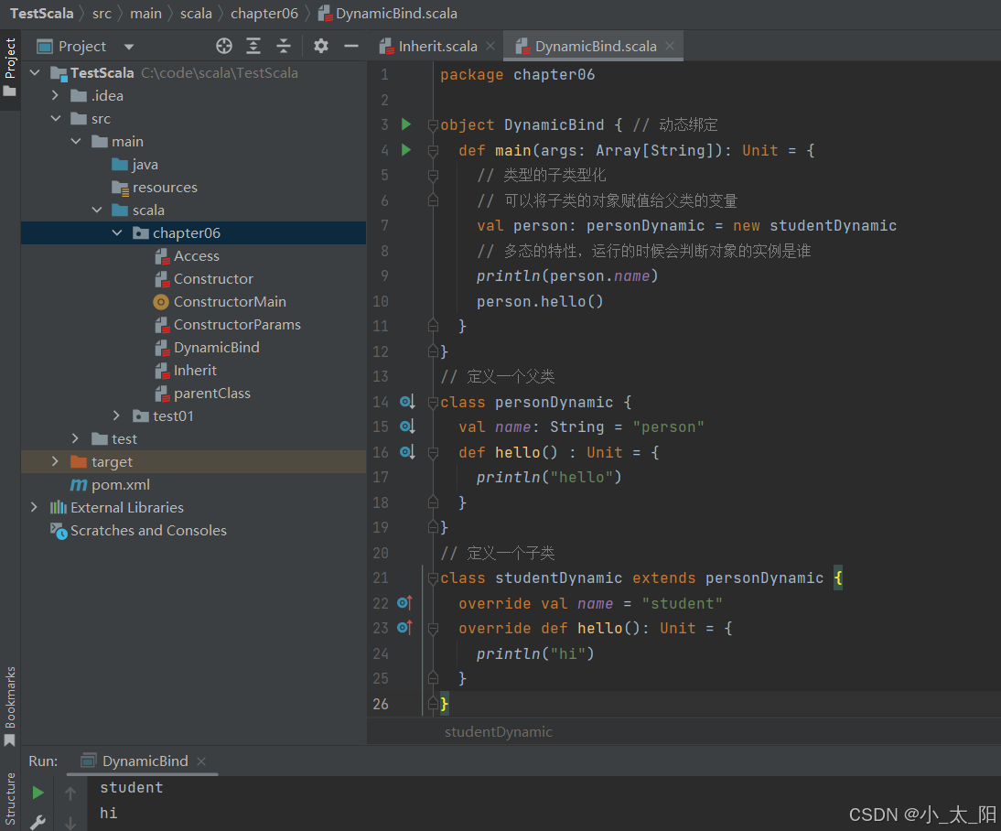This screenshot has height=831, width=1001.
Task: Fold override hello method at line 23
Action: pos(433,629)
